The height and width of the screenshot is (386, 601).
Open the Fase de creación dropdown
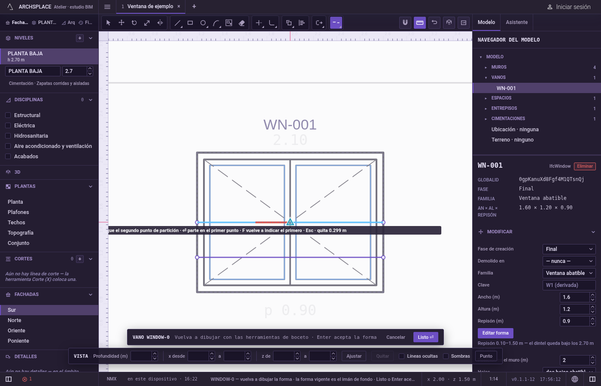coord(569,249)
